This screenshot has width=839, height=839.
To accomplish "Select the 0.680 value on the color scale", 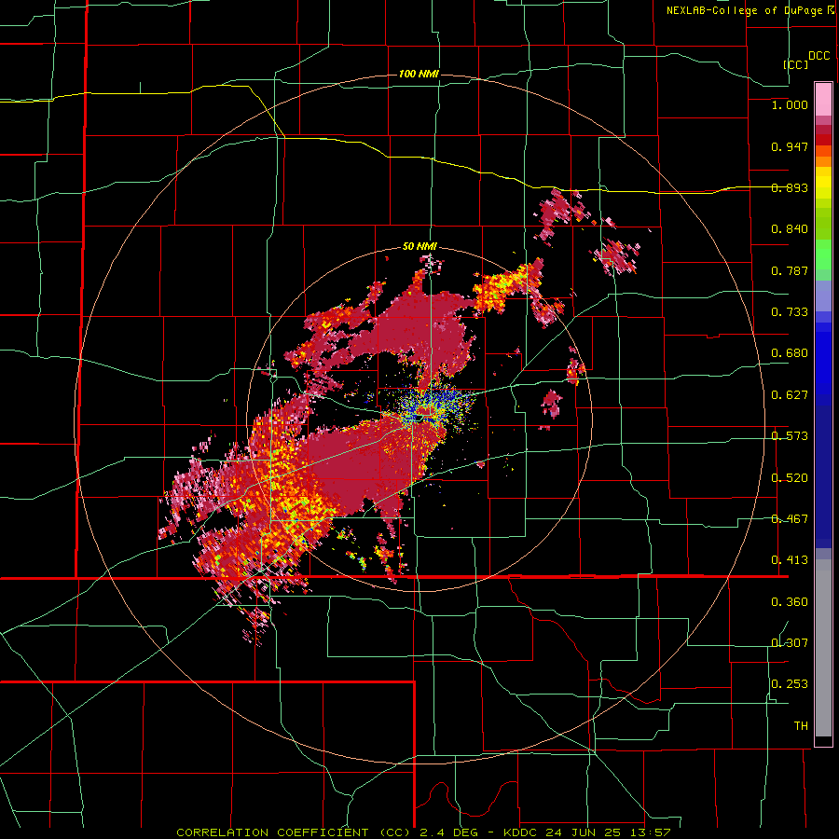I will coord(790,353).
